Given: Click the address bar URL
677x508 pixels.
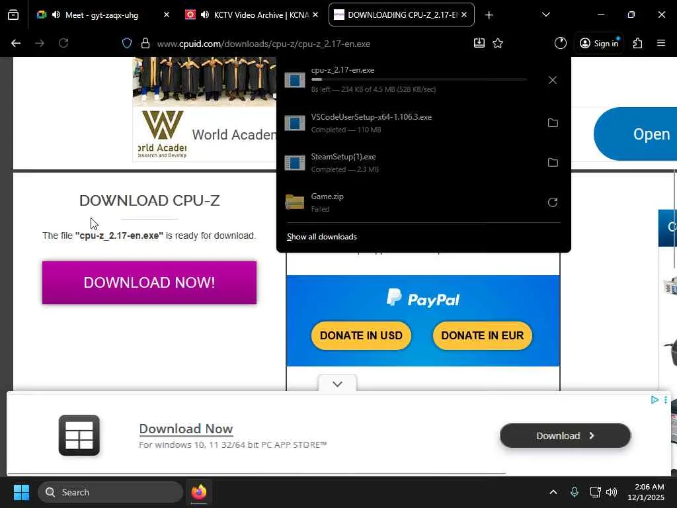Looking at the screenshot, I should pyautogui.click(x=263, y=44).
